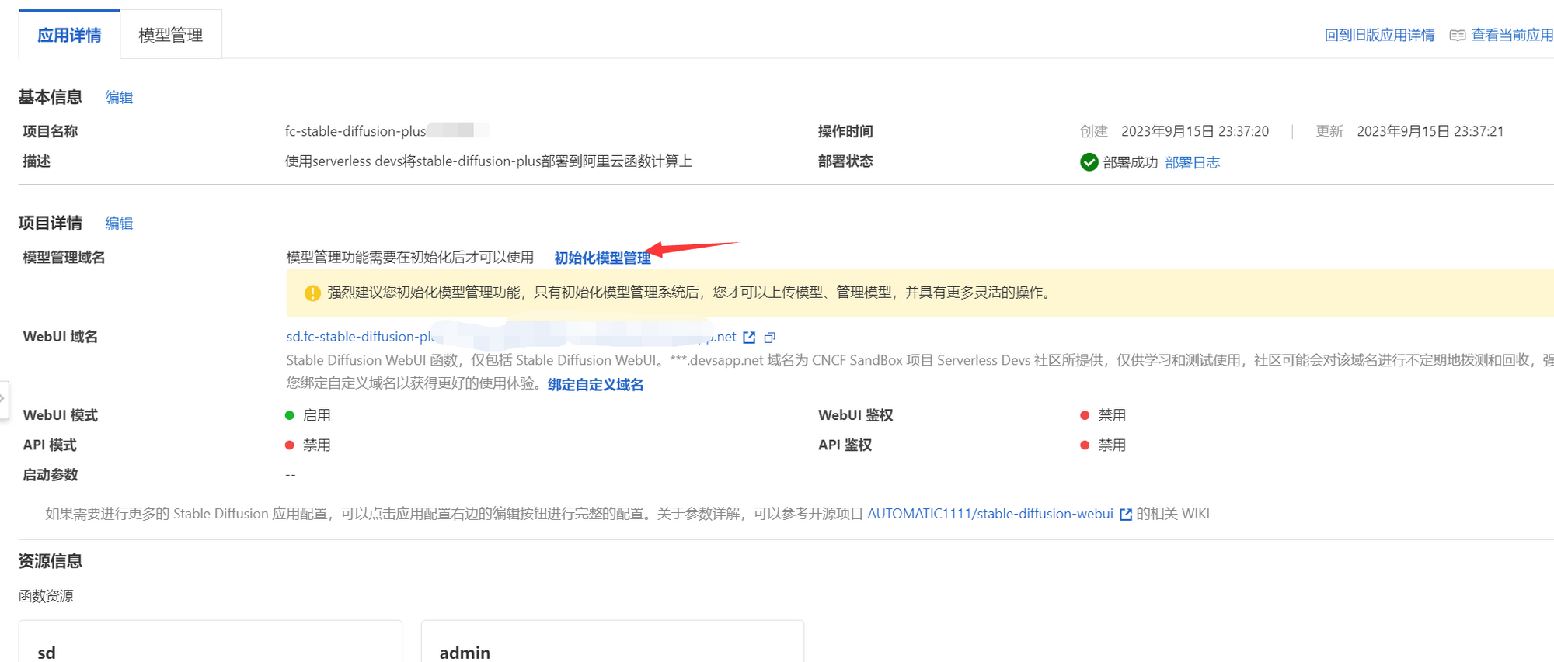Click the green 部署成功 check icon

coord(1089,162)
